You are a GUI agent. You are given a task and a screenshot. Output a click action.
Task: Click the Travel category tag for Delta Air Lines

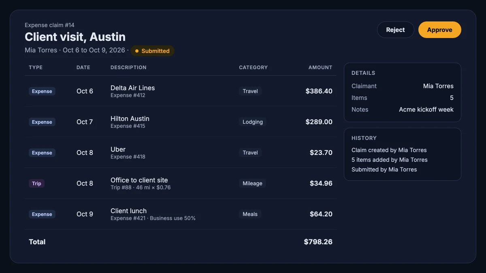pos(250,91)
